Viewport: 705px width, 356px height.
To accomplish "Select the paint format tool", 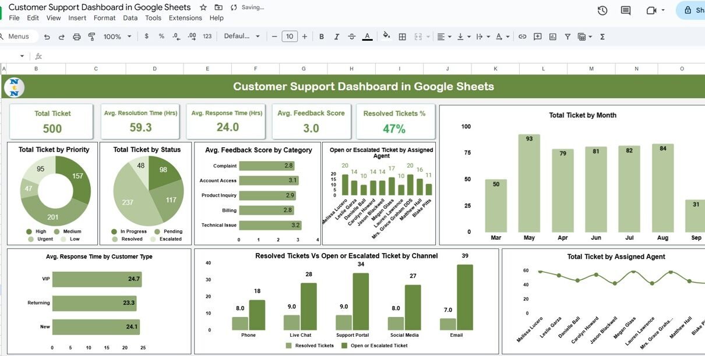I will coord(91,37).
